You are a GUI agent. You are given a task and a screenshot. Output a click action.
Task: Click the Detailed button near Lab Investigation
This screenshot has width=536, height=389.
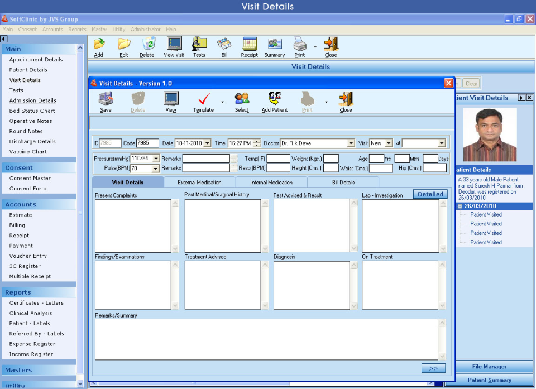(430, 194)
